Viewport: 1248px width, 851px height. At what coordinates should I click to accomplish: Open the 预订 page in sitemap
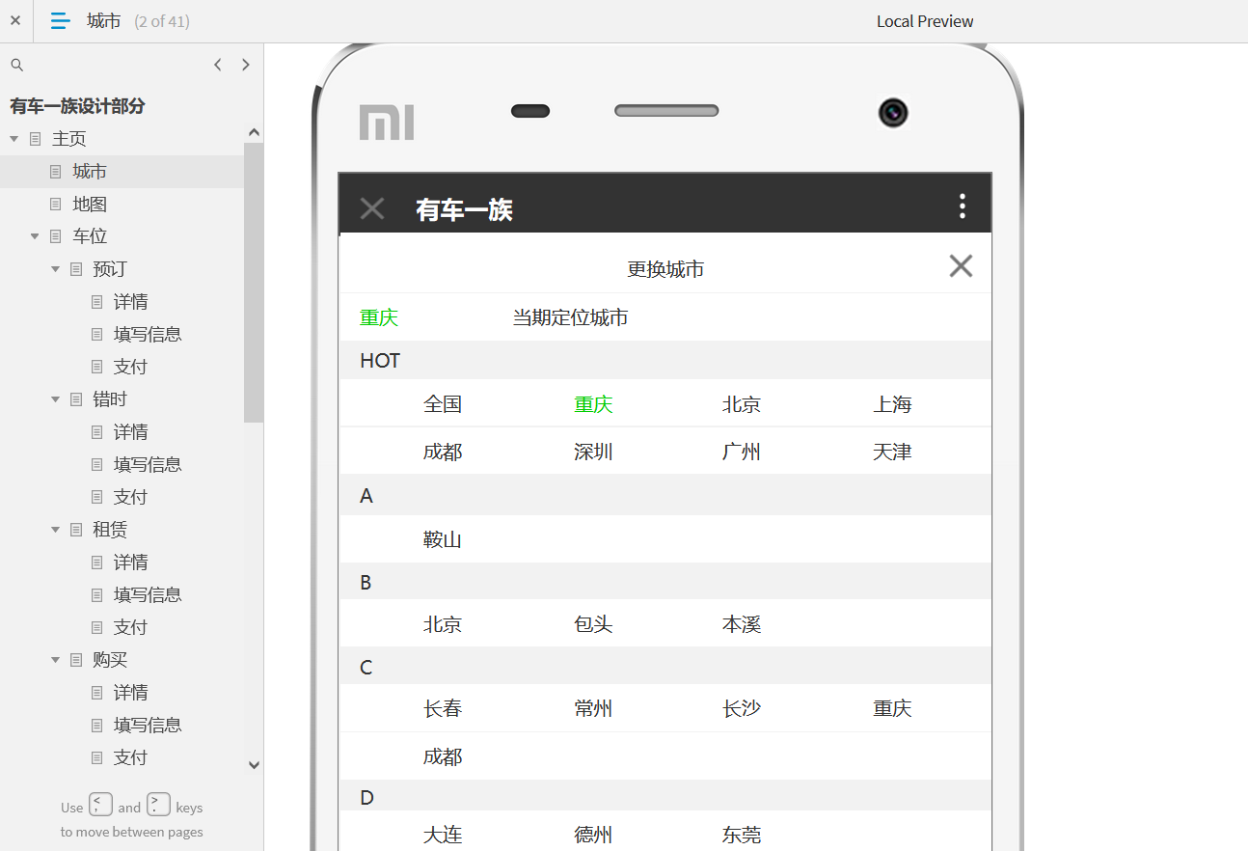(110, 269)
